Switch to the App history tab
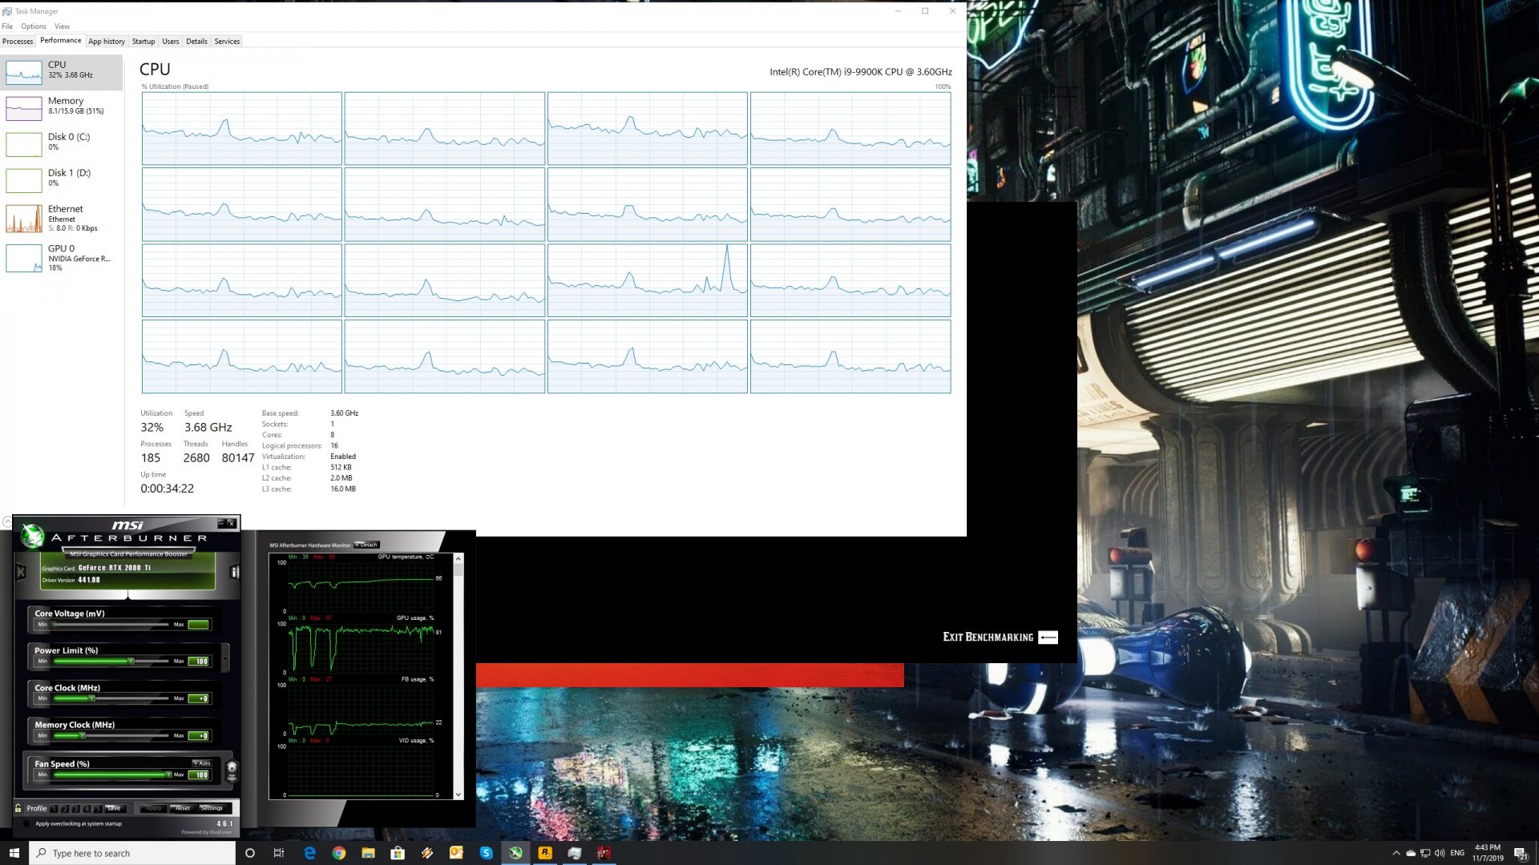 pyautogui.click(x=106, y=41)
